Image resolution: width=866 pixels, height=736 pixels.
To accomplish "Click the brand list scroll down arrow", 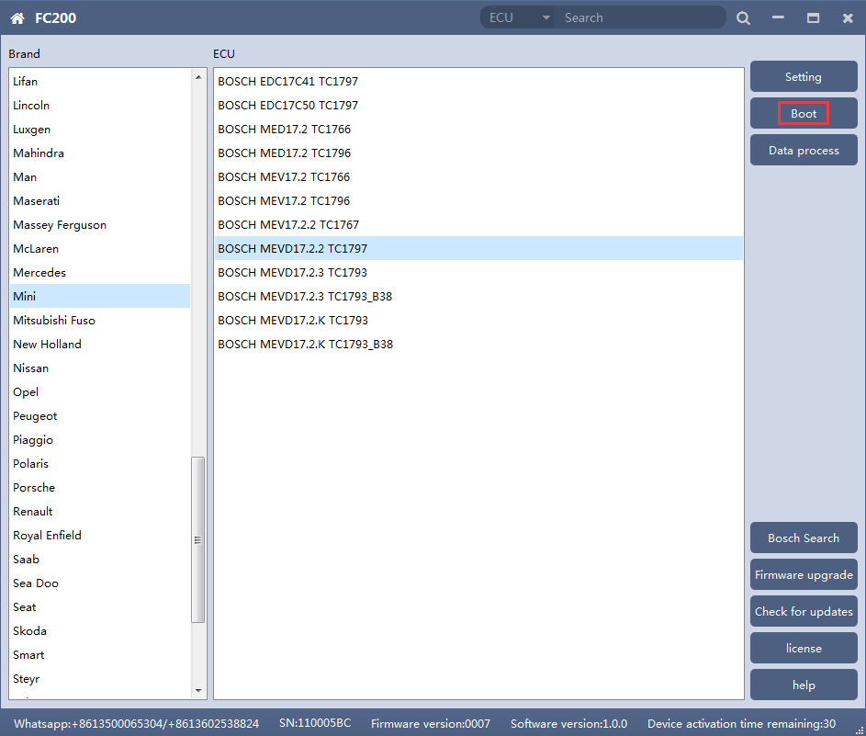I will click(198, 691).
